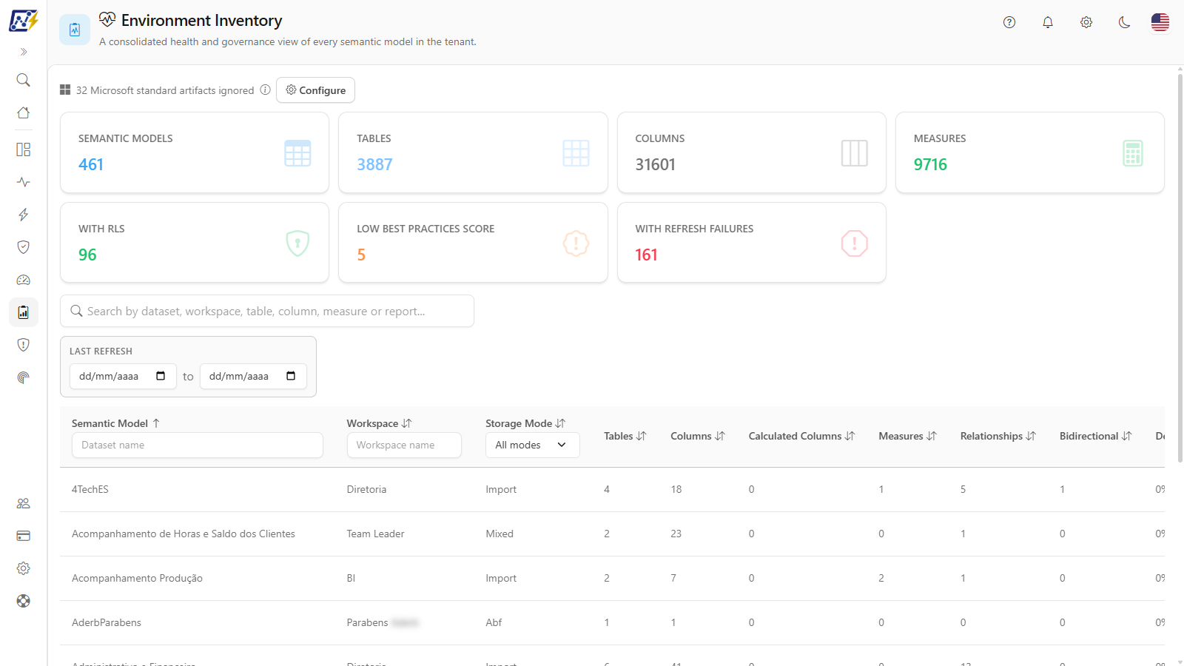Sort by Bidirectional column header
This screenshot has width=1184, height=666.
(1096, 436)
